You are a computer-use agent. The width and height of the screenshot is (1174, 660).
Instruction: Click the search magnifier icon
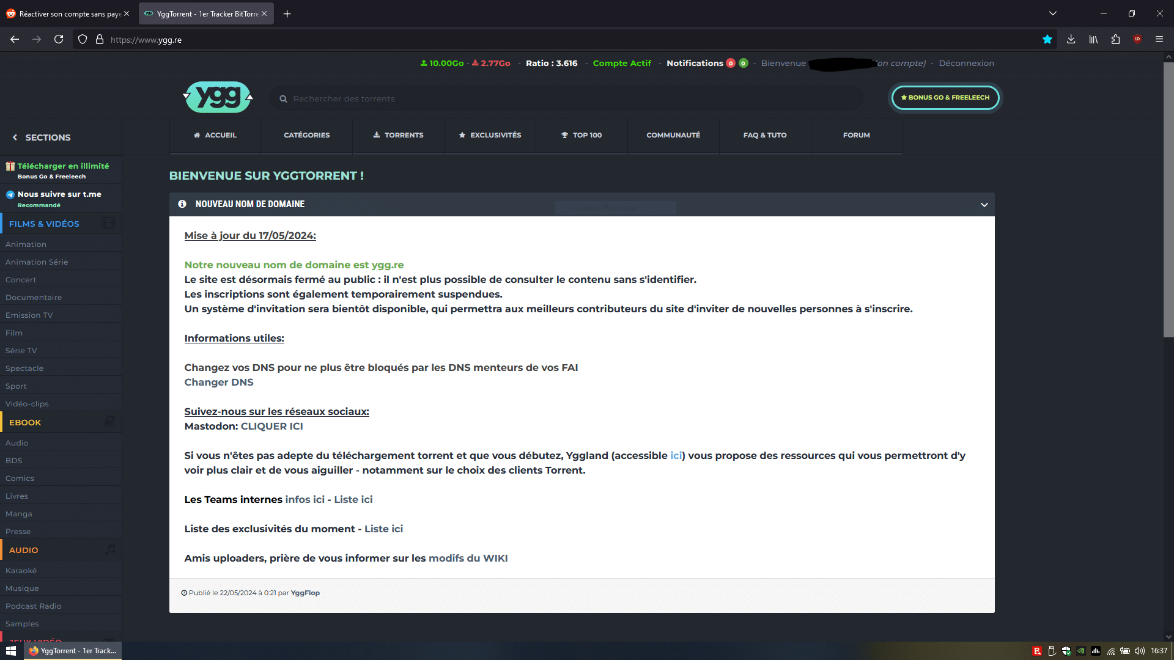[x=283, y=99]
